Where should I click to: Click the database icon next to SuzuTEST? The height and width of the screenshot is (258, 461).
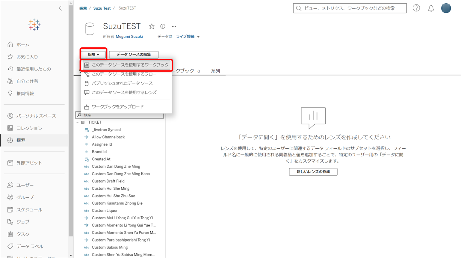click(x=90, y=29)
